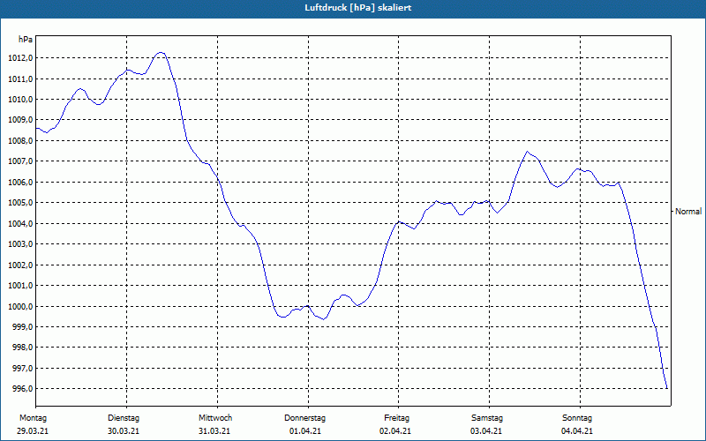The width and height of the screenshot is (706, 441).
Task: Click the 1001,0 axis value
Action: [x=20, y=286]
